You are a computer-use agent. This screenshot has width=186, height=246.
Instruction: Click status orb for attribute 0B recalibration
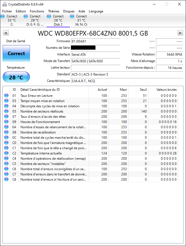(x=6, y=132)
